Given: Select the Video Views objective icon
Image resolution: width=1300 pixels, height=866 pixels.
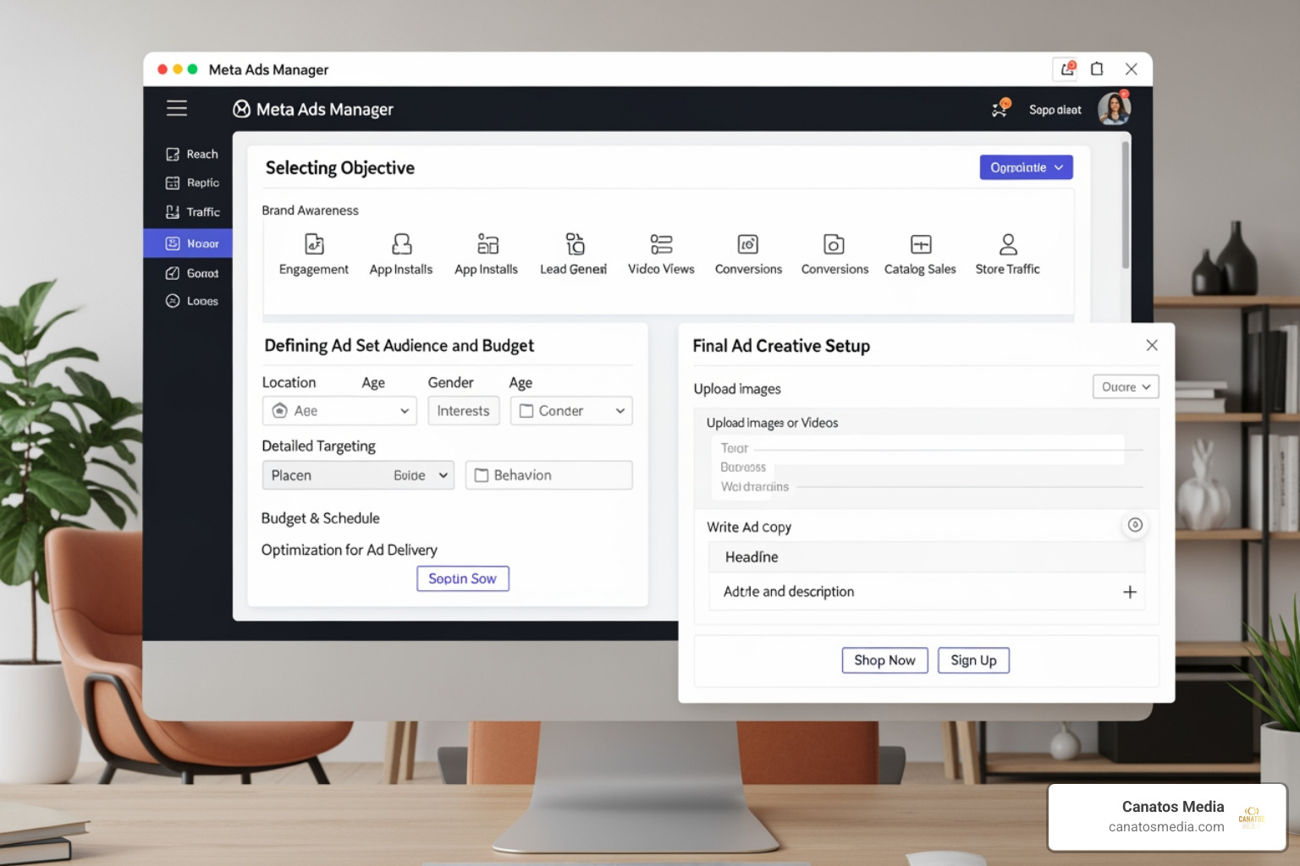Looking at the screenshot, I should tap(661, 244).
